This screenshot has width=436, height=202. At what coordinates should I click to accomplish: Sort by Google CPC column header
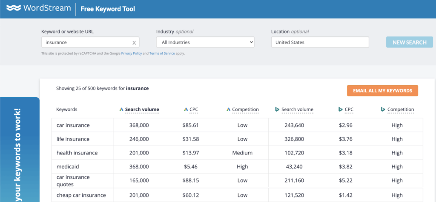click(194, 109)
